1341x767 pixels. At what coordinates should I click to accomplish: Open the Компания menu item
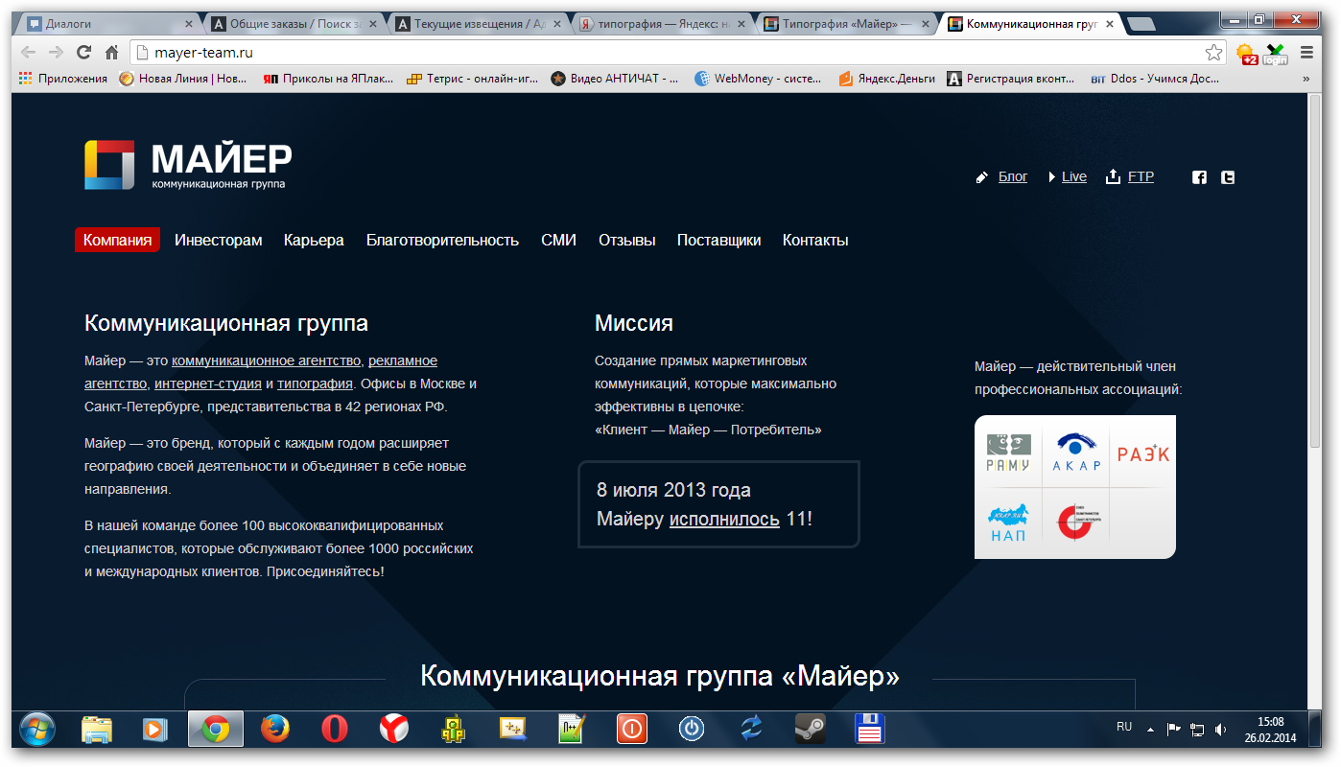click(x=117, y=240)
